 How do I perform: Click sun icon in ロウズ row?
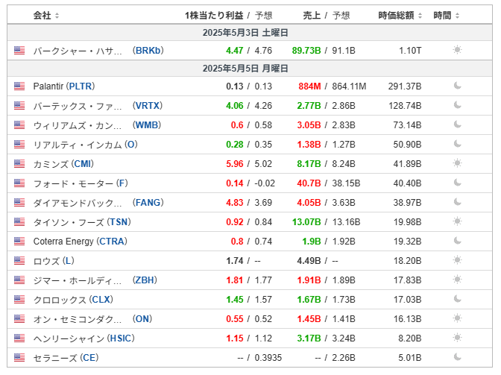[457, 260]
